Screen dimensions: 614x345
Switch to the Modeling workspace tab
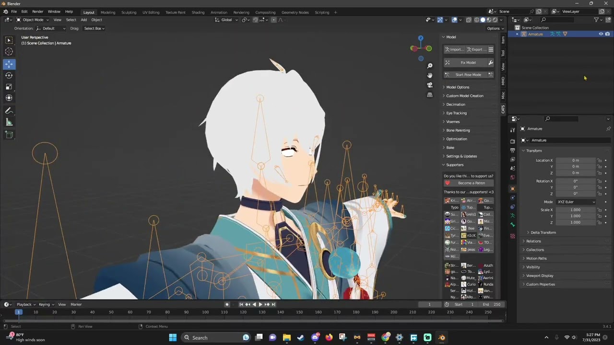(x=108, y=12)
